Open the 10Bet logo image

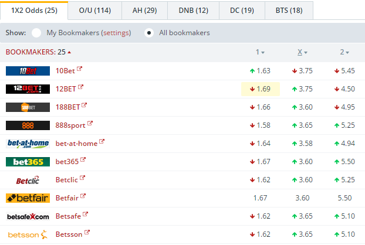pyautogui.click(x=28, y=71)
